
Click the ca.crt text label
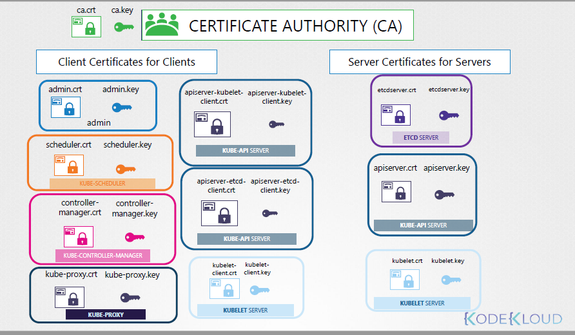tap(86, 10)
